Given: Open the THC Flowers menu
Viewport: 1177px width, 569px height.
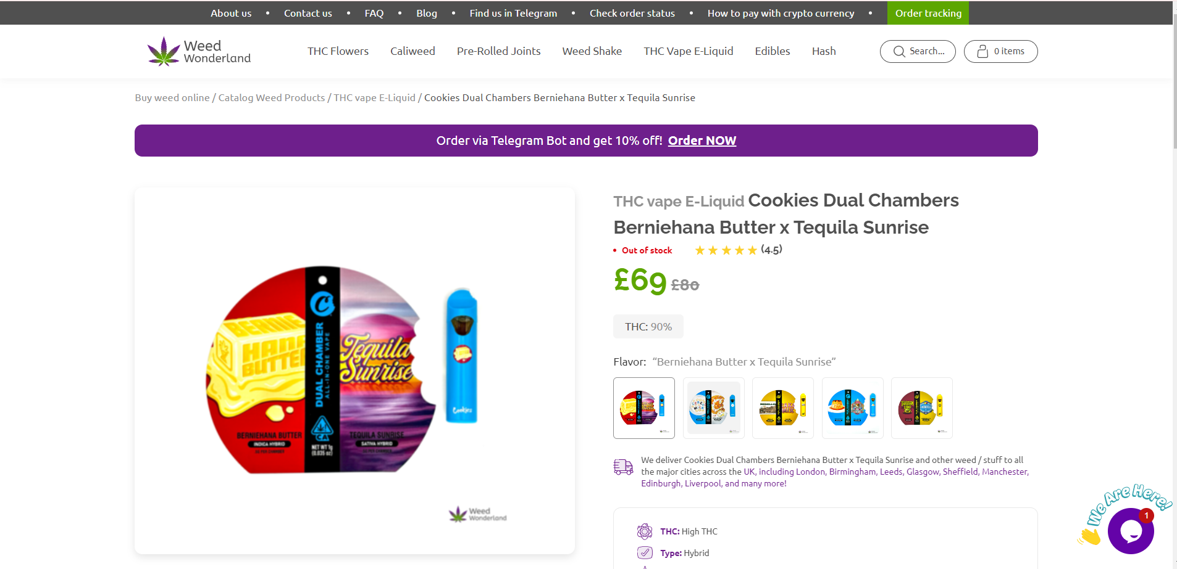Looking at the screenshot, I should (x=338, y=51).
